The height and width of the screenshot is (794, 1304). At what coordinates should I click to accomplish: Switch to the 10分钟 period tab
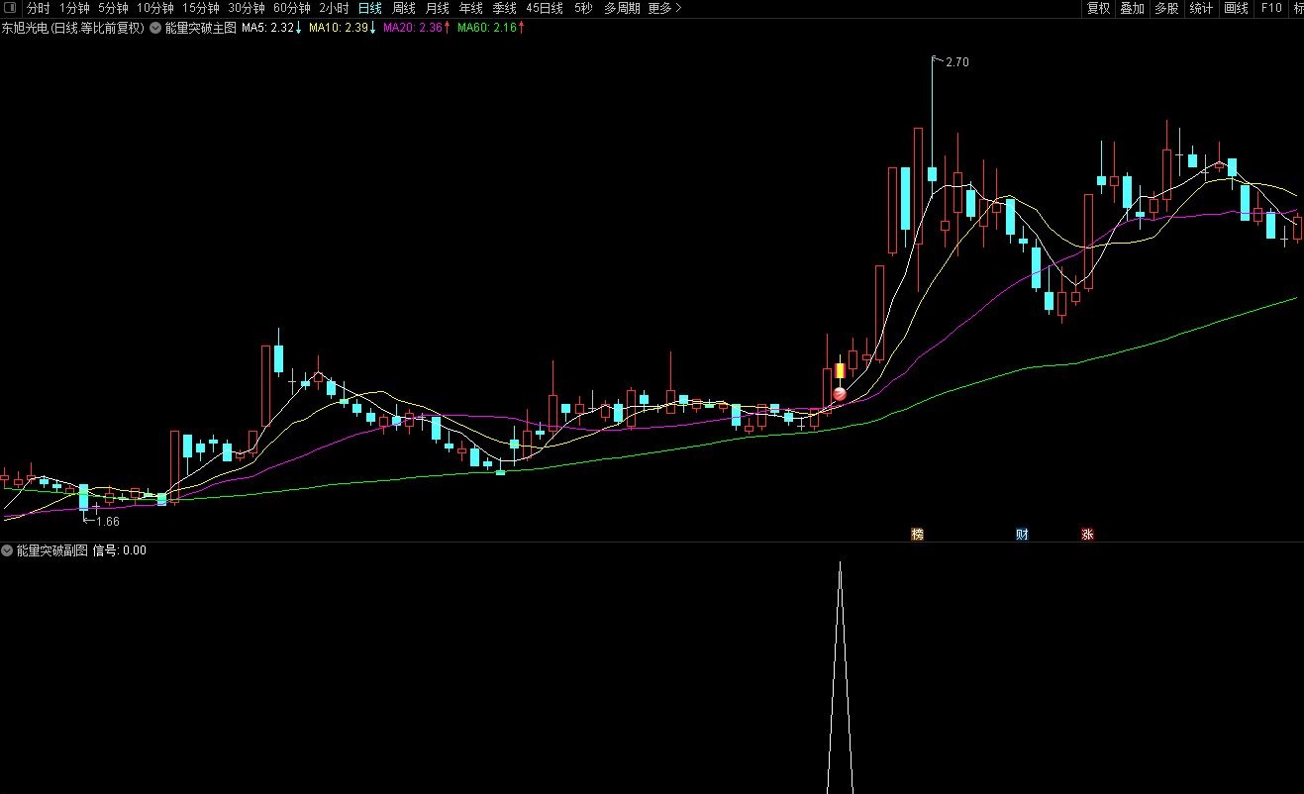tap(154, 8)
